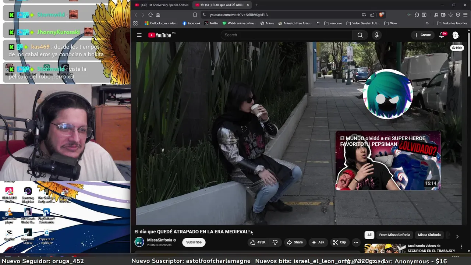Image resolution: width=471 pixels, height=265 pixels.
Task: Open the Create dropdown button
Action: coord(422,35)
